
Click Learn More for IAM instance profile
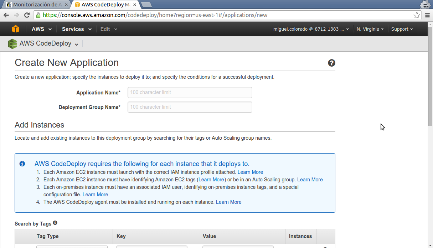(250, 172)
